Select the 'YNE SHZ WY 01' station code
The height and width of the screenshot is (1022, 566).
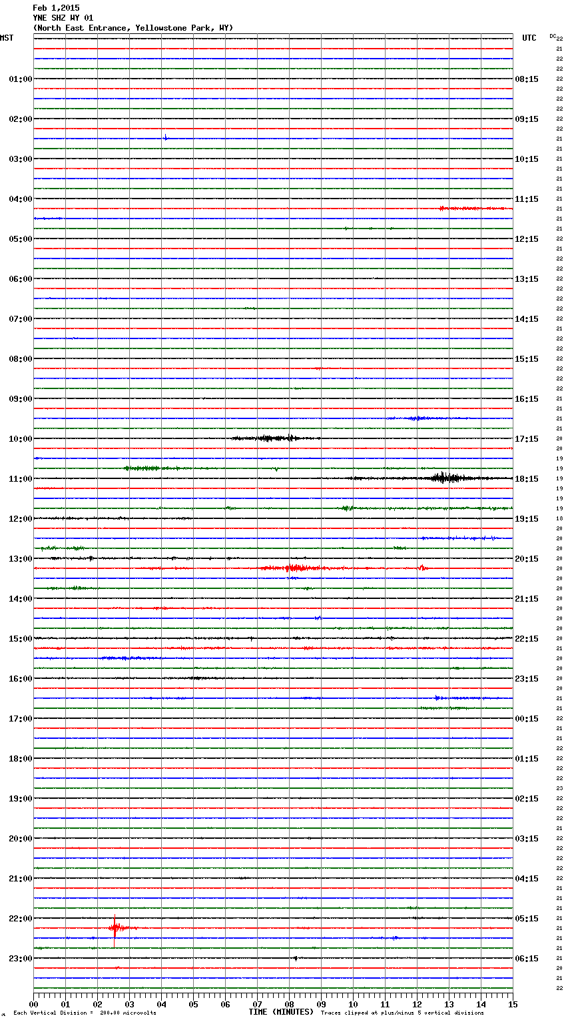[x=63, y=18]
